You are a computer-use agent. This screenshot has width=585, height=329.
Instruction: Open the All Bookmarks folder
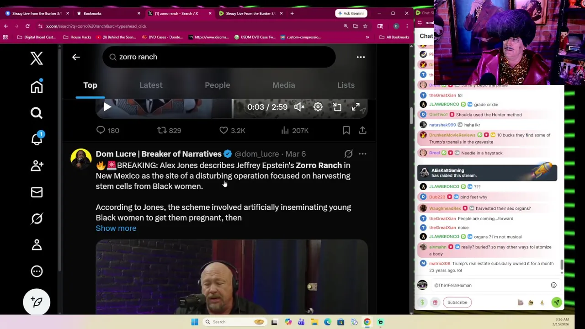[395, 37]
